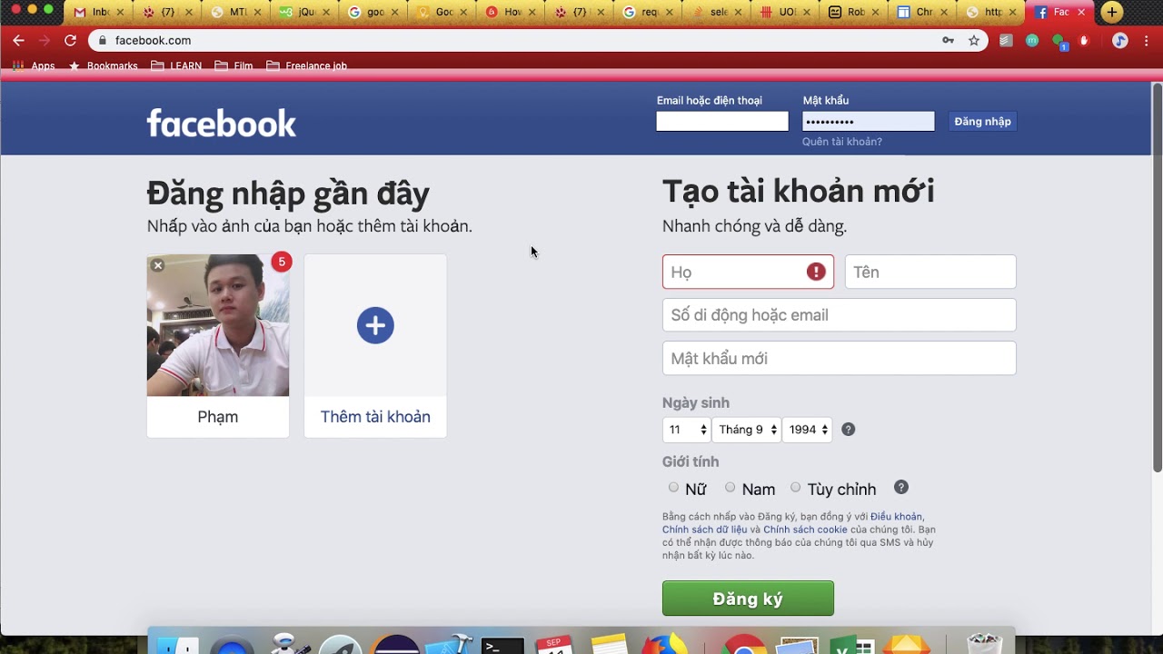Open the LEARN bookmarks folder
The height and width of the screenshot is (654, 1163).
(x=176, y=65)
